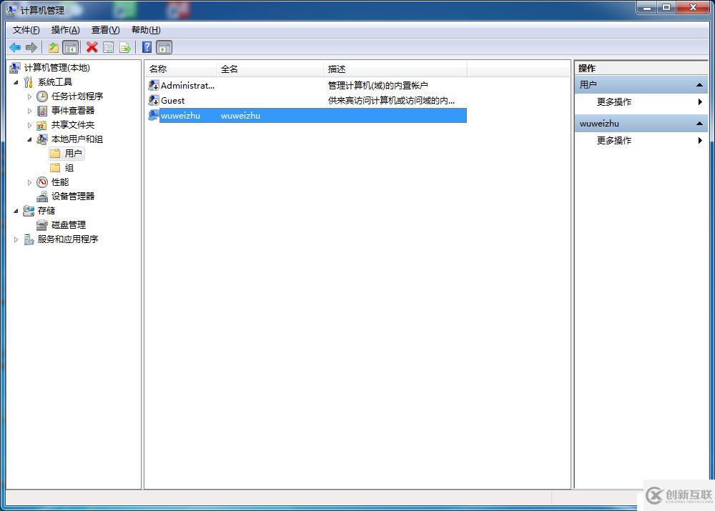Click the 系统工具 tools icon
715x511 pixels.
tap(29, 82)
